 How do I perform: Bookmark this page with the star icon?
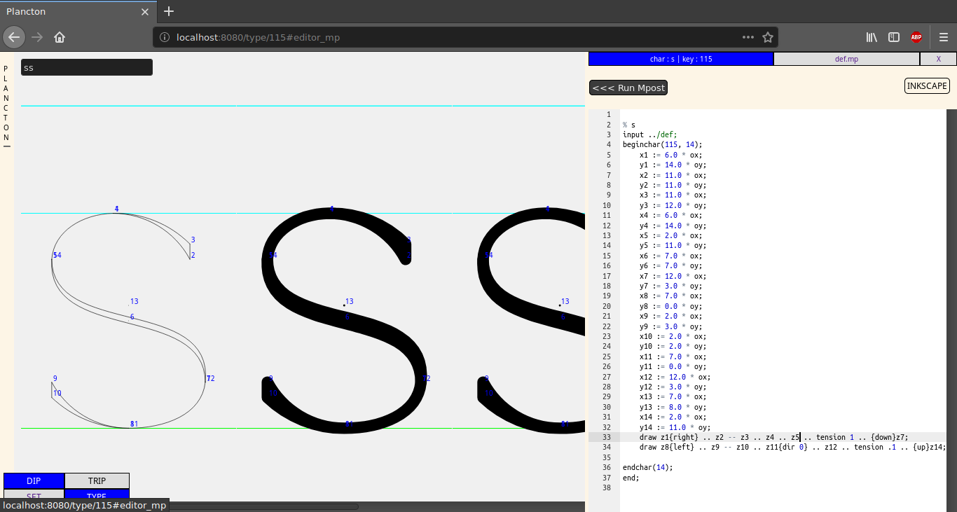767,37
